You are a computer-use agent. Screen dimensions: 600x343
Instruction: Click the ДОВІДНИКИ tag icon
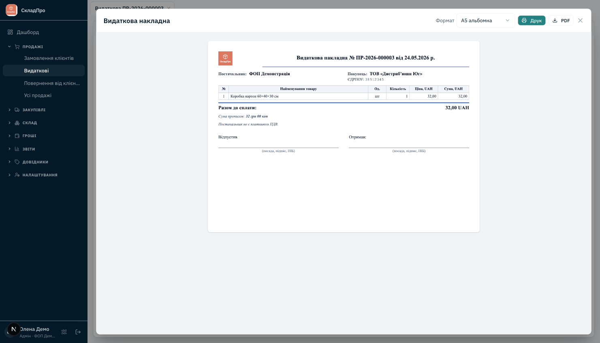(x=17, y=162)
